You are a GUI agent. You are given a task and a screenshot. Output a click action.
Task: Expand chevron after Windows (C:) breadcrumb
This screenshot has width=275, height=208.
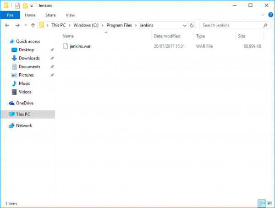click(102, 26)
